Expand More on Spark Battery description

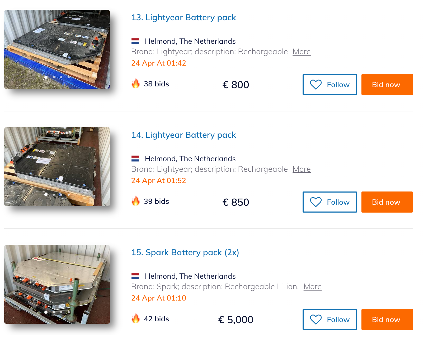[312, 287]
